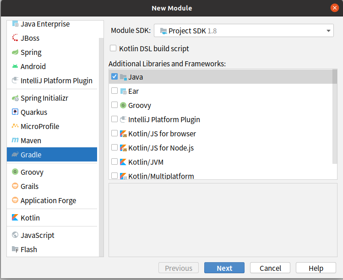The width and height of the screenshot is (343, 280).
Task: Click the Kotlin/JVM icon
Action: point(123,162)
